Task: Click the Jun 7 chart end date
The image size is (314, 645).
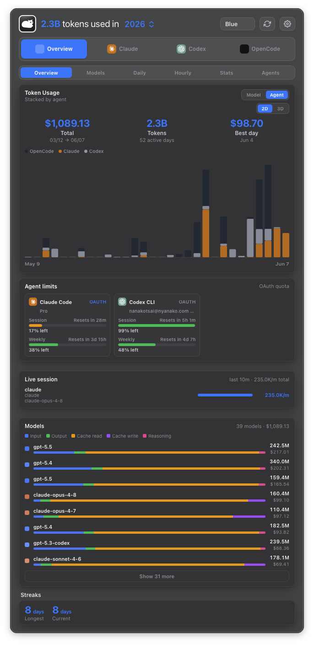Action: 282,264
